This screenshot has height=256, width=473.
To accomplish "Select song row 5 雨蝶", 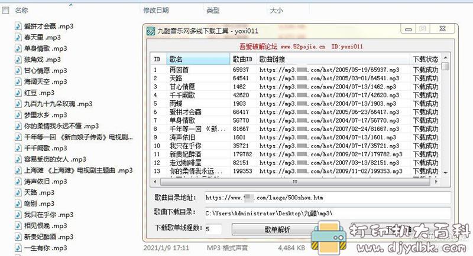I will tap(296, 103).
